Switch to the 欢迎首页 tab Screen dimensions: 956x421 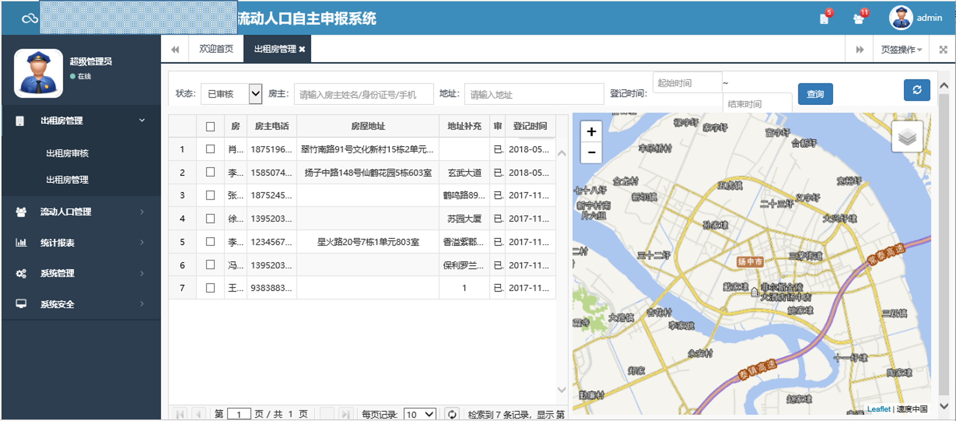(x=216, y=49)
